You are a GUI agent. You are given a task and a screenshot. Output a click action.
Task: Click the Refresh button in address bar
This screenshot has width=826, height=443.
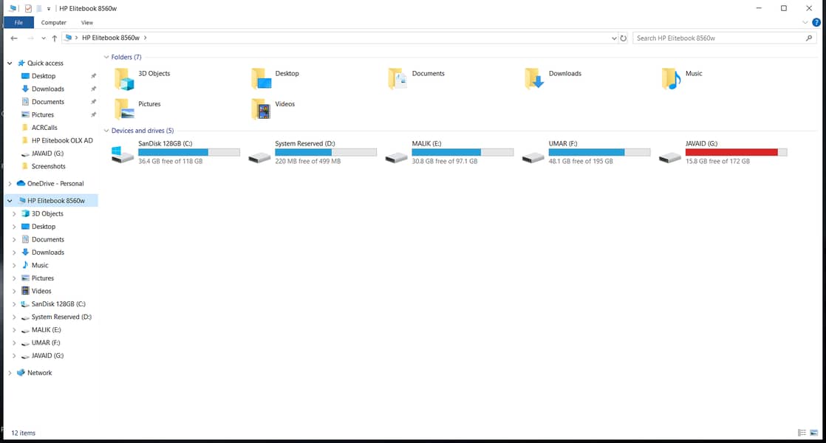click(624, 38)
